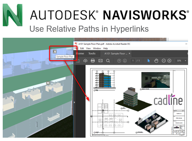Minimize the Acrobat Reader window
The width and height of the screenshot is (192, 141).
(x=186, y=44)
